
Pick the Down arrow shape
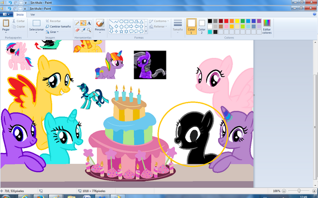click(x=111, y=31)
